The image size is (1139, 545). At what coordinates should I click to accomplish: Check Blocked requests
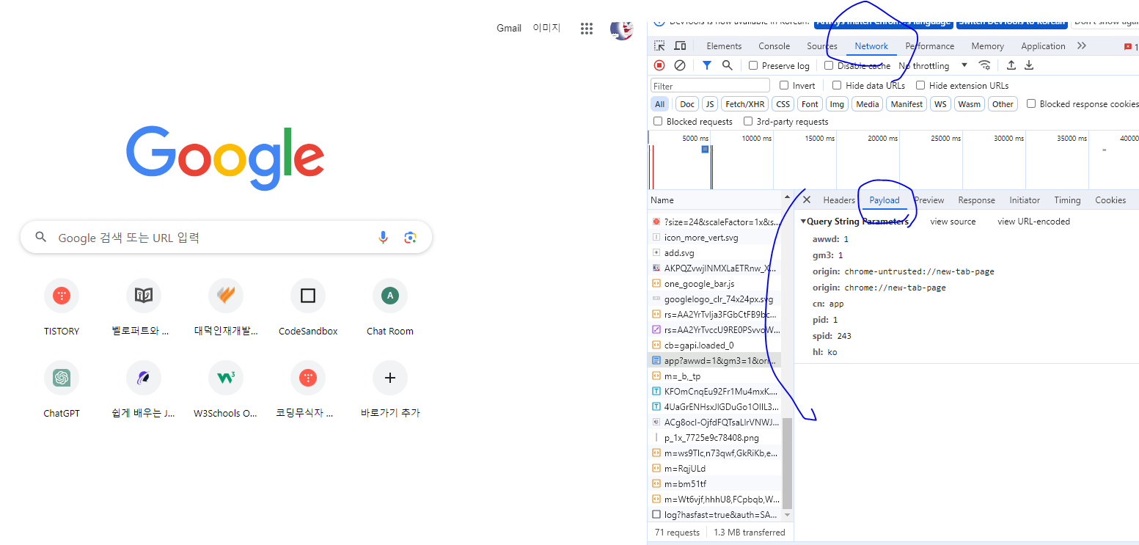coord(658,121)
